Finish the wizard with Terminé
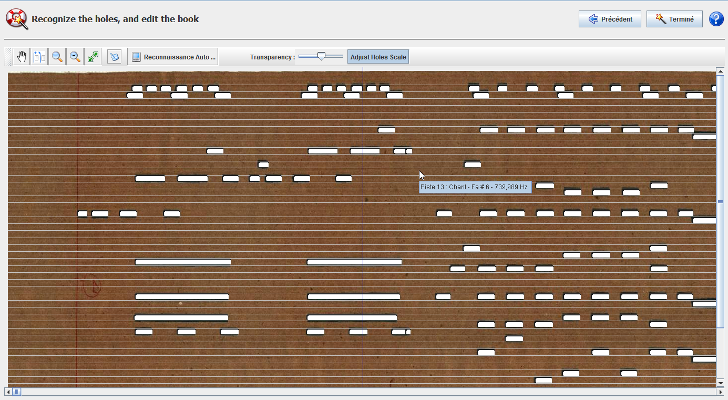 tap(674, 19)
